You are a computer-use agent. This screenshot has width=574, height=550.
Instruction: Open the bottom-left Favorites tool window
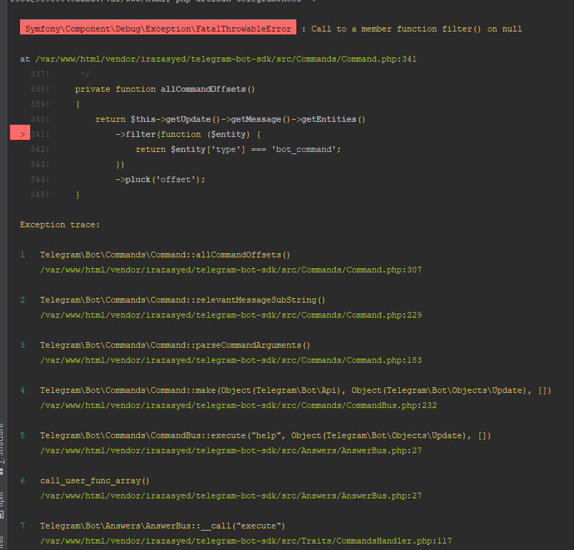[x=4, y=541]
